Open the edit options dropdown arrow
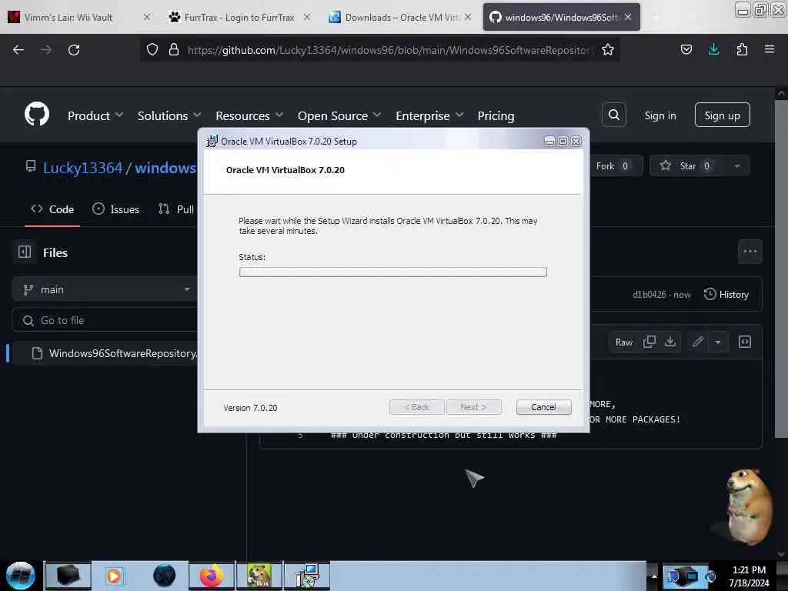Image resolution: width=788 pixels, height=591 pixels. tap(718, 342)
